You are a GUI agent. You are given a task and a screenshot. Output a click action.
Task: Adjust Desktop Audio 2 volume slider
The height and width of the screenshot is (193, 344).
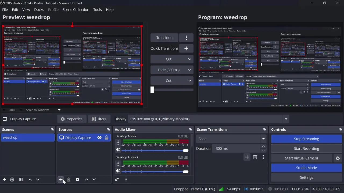click(155, 172)
